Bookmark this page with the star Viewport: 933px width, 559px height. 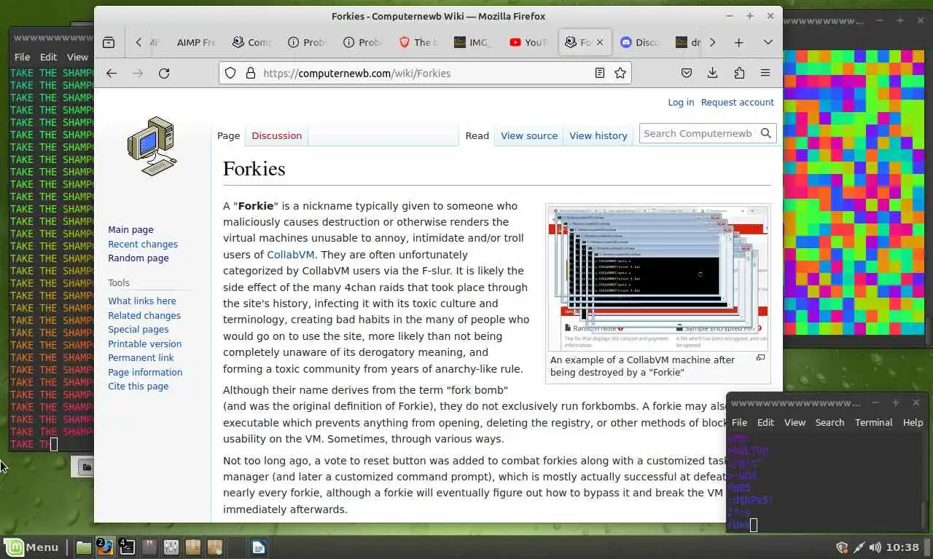coord(620,73)
